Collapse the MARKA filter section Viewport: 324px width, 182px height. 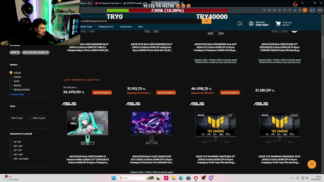pos(50,65)
